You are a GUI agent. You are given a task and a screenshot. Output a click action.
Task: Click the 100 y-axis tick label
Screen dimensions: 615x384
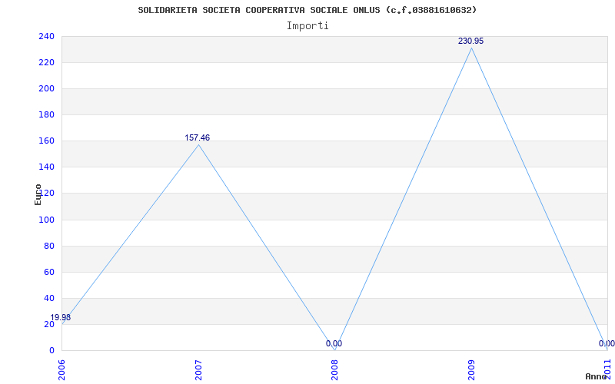46,220
